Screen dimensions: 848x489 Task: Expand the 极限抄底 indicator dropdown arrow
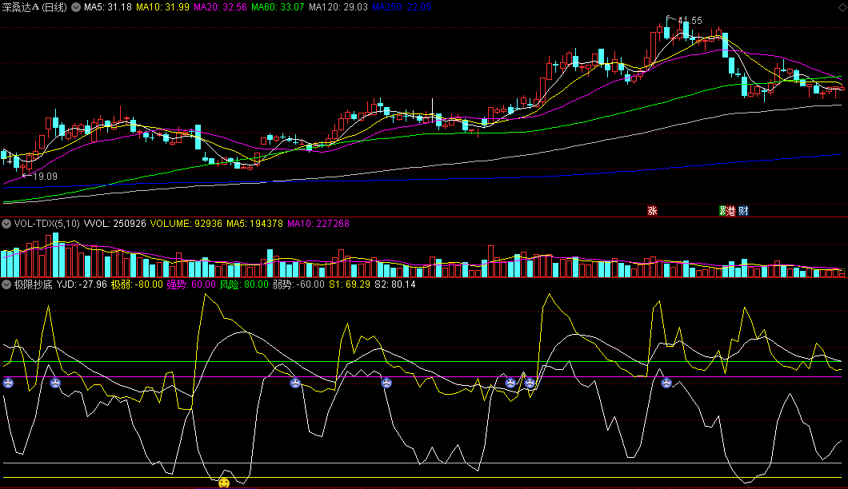click(x=6, y=284)
